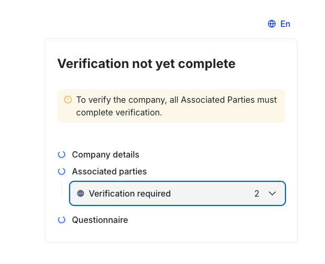
Task: Select the Associated parties step
Action: coord(109,171)
